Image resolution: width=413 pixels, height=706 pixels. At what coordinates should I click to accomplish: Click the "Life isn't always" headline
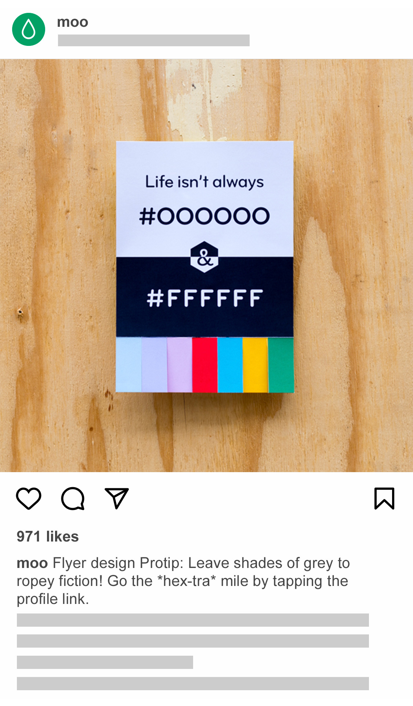tap(204, 182)
